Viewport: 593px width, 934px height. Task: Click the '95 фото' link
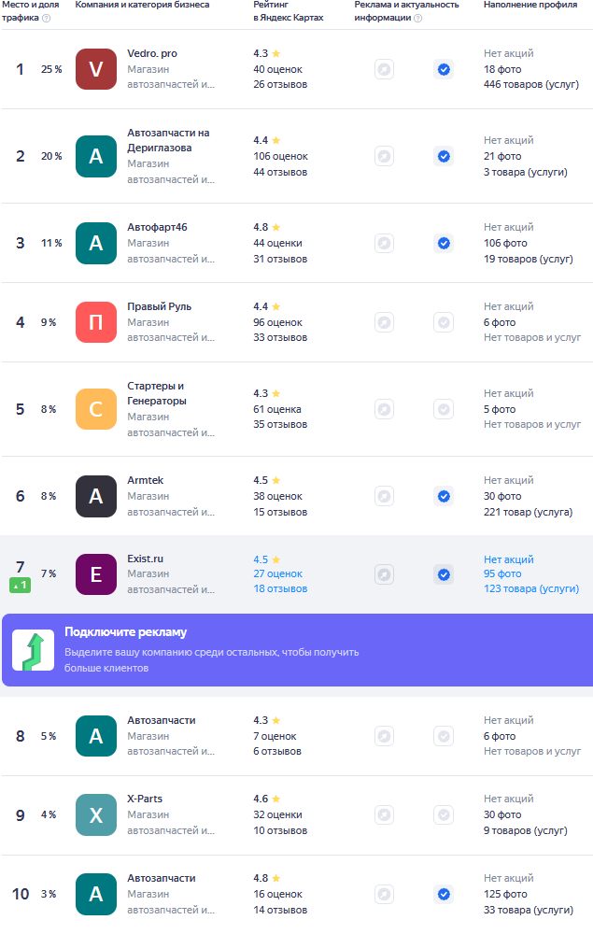point(502,573)
